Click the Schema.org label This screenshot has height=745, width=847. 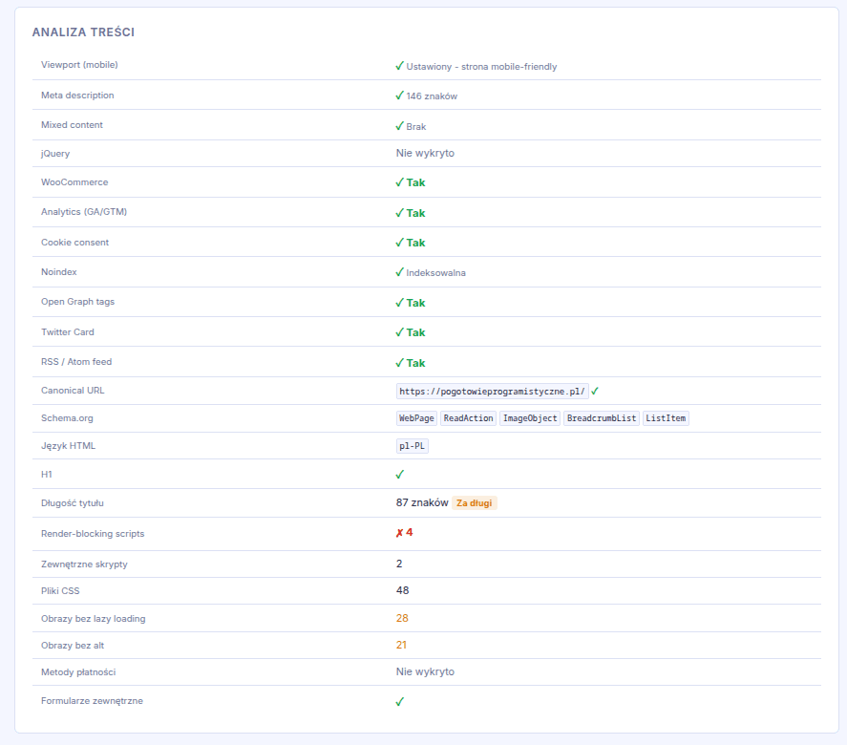click(x=67, y=418)
